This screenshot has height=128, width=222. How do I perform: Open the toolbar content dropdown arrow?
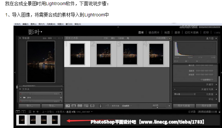coord(169,106)
